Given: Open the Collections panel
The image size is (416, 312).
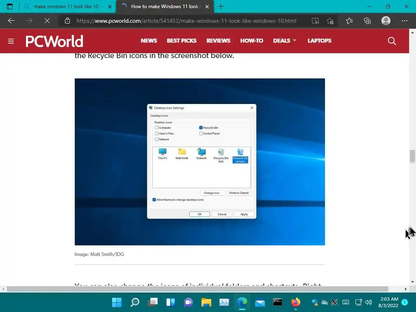Looking at the screenshot, I should [367, 21].
